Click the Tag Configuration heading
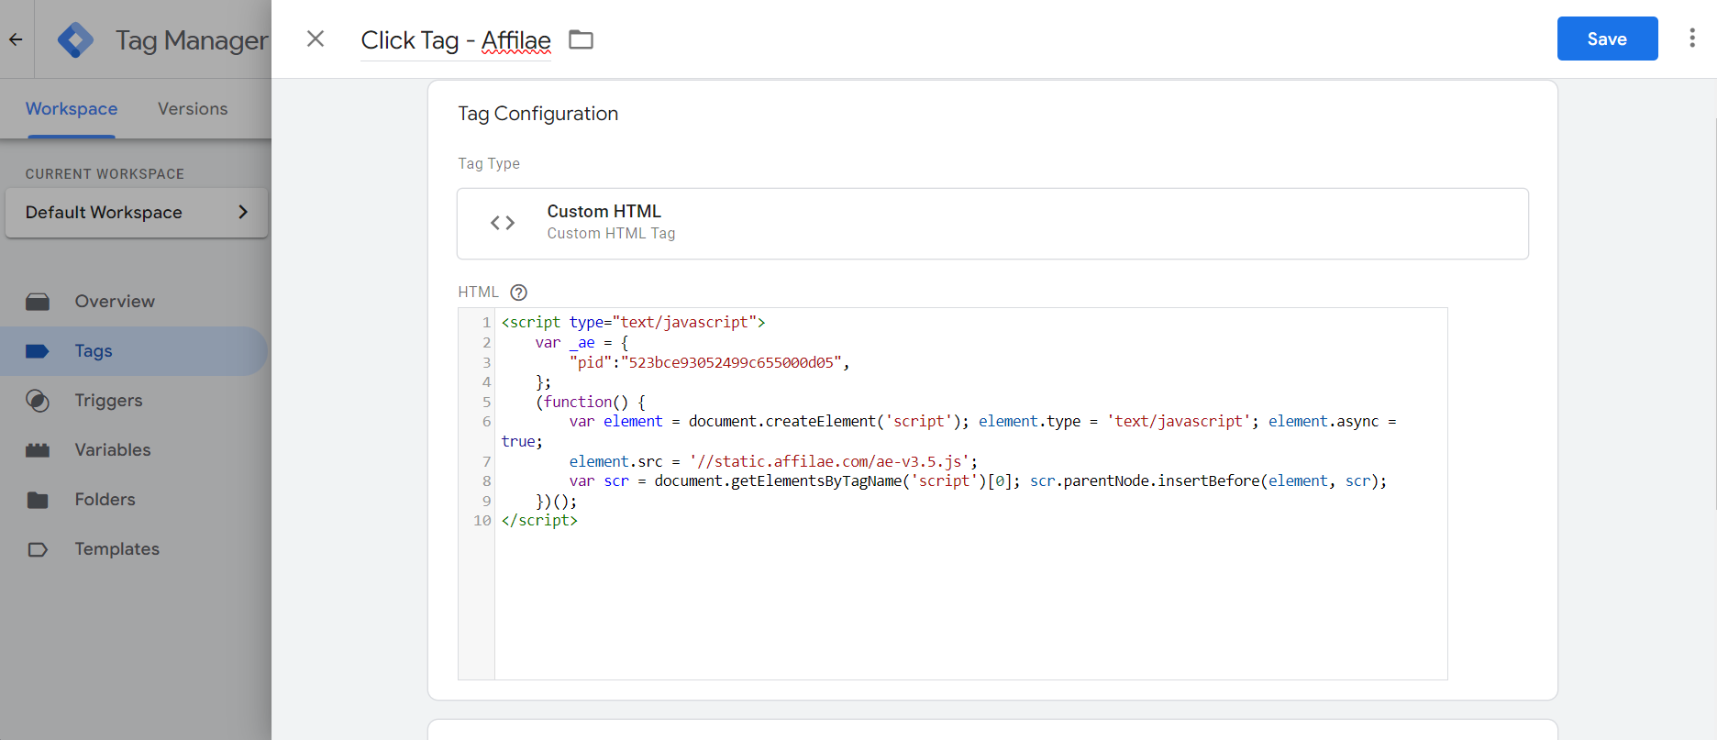The height and width of the screenshot is (740, 1717). point(538,114)
